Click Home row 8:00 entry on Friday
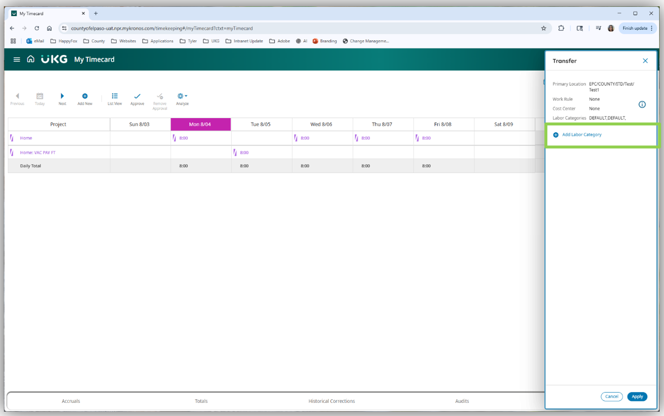Viewport: 664px width, 416px height. coord(427,138)
